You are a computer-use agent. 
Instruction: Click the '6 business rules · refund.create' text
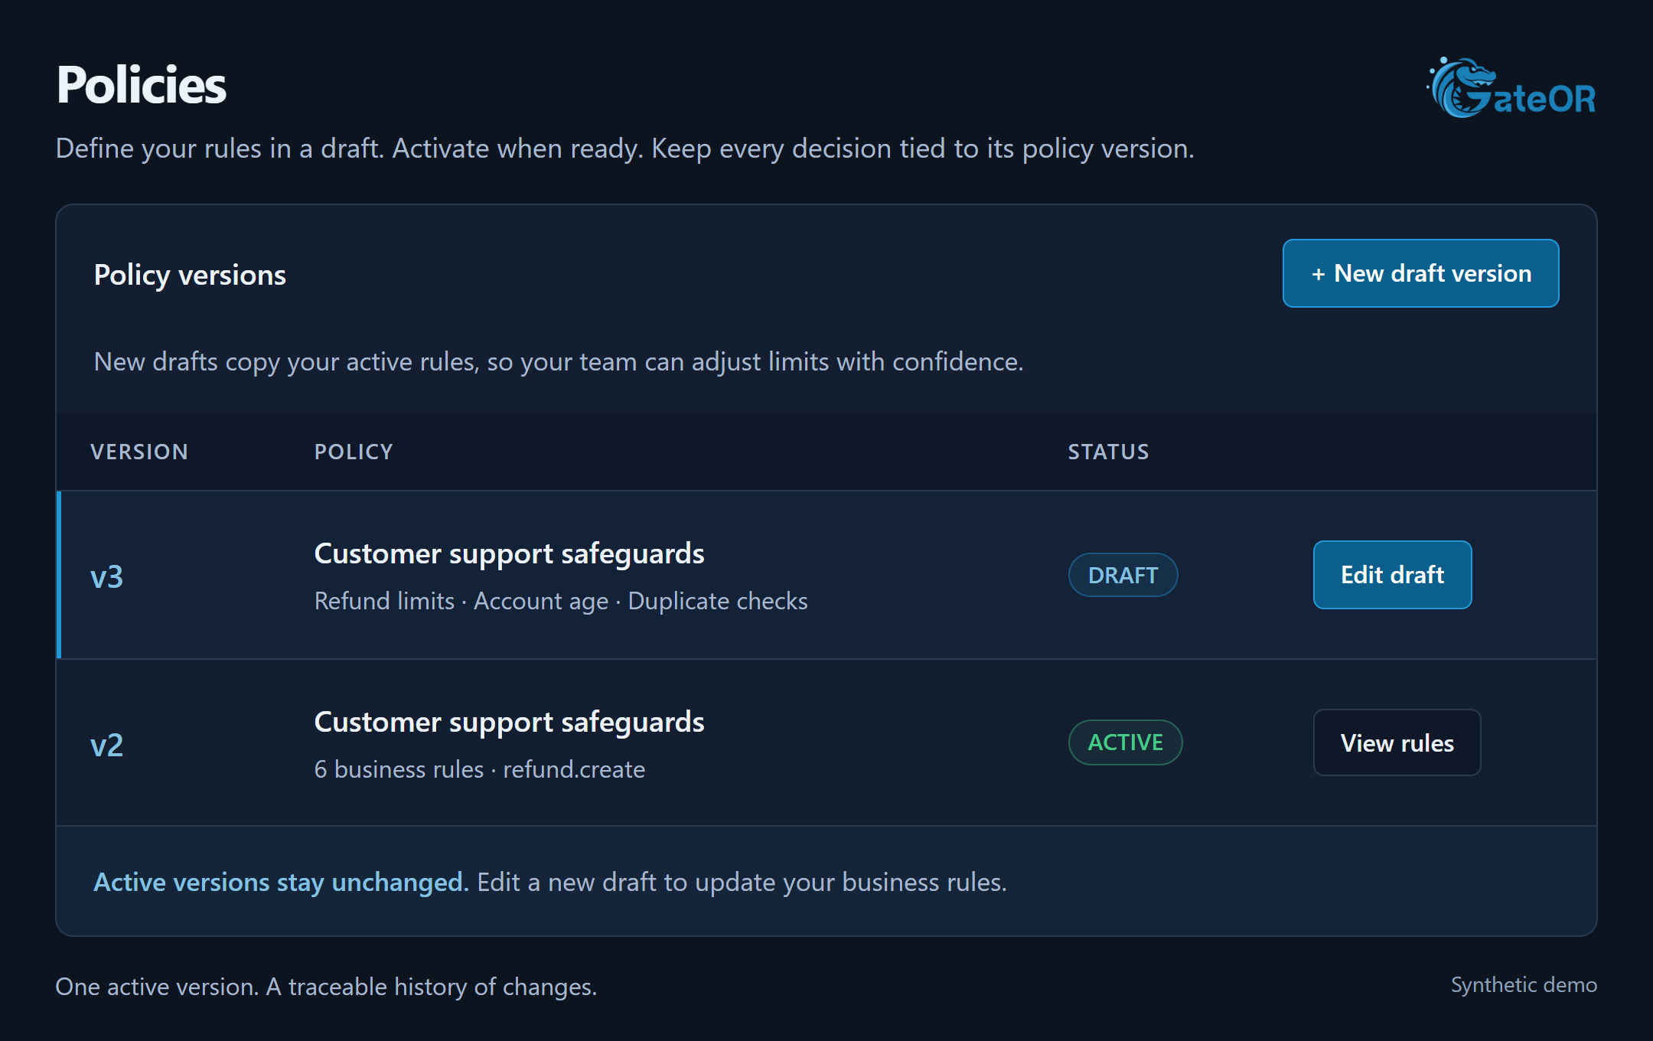click(x=480, y=769)
